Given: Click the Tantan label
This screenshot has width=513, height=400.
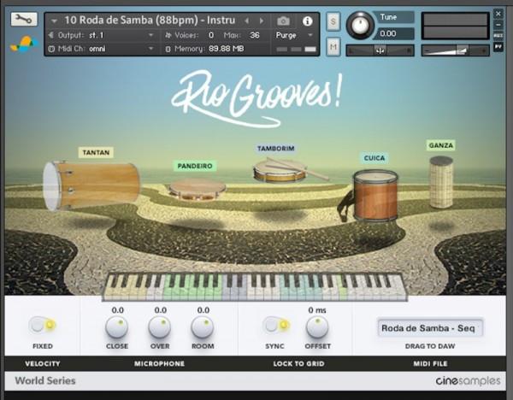Looking at the screenshot, I should [96, 152].
